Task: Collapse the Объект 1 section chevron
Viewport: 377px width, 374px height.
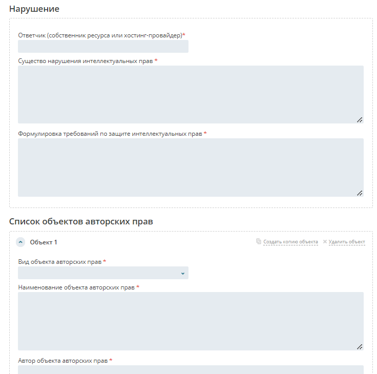Action: [x=20, y=242]
